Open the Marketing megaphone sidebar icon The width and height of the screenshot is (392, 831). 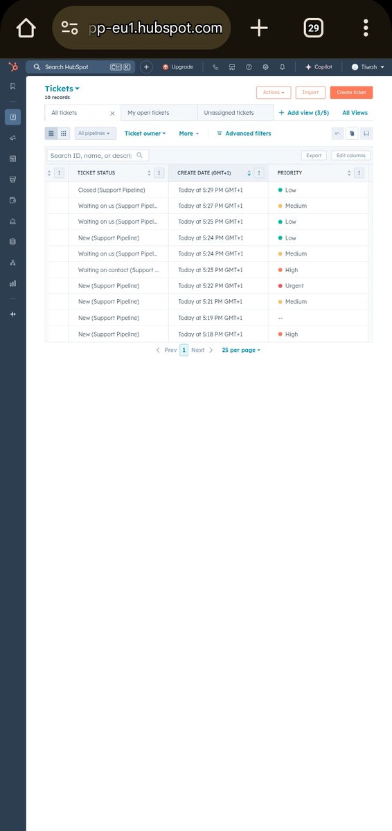click(x=12, y=138)
